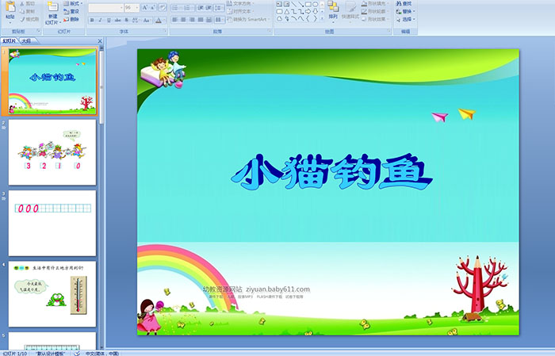Click Replace (替换) in the editing group
This screenshot has height=356, width=555.
[x=406, y=11]
